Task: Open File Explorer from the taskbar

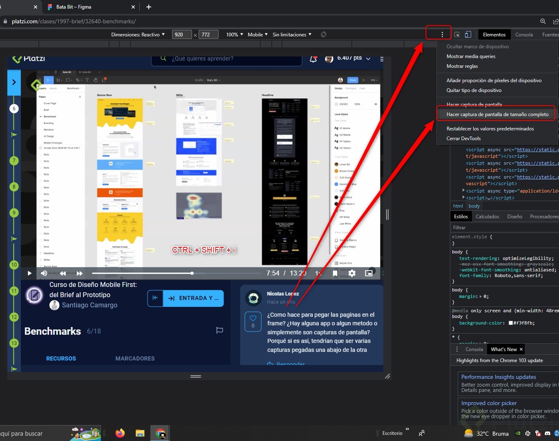Action: (x=140, y=433)
